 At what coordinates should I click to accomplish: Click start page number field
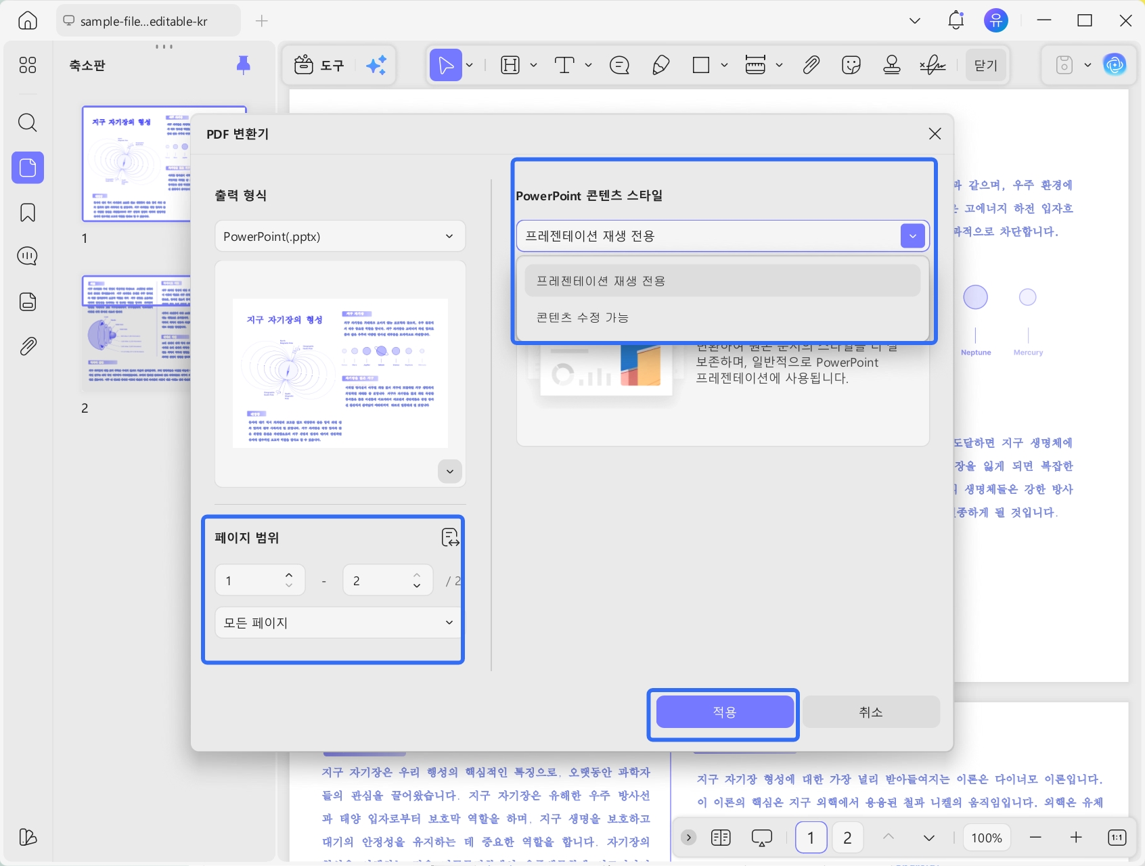point(260,580)
